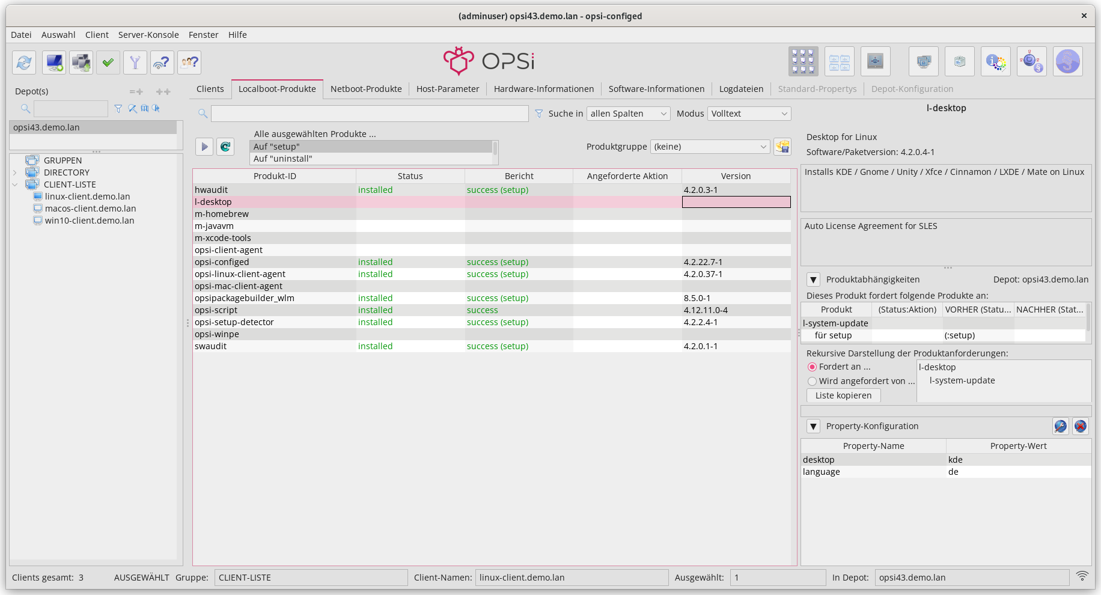Select 'Auf "uninstall"' action entry
The image size is (1101, 595).
(371, 159)
